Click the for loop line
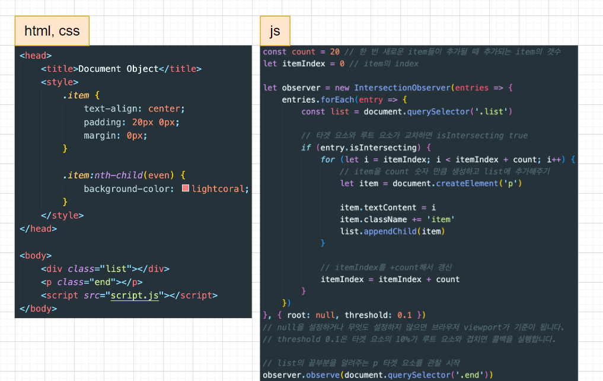603x381 pixels. (x=448, y=159)
